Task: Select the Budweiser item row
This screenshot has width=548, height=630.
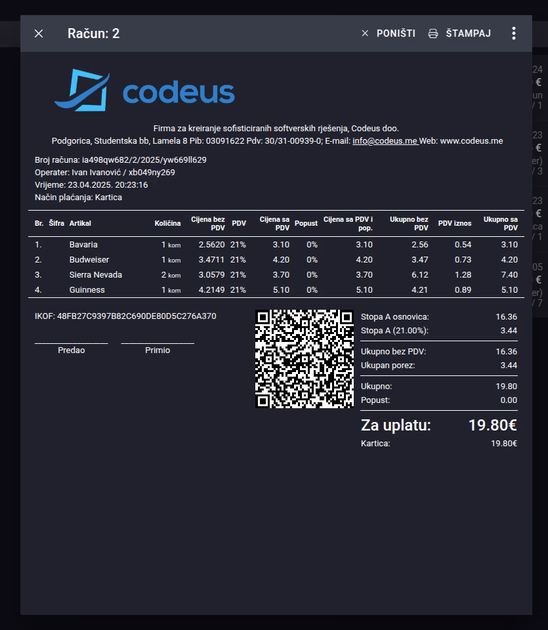Action: 276,260
